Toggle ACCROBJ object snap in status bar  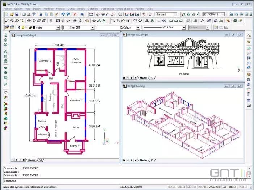(215, 187)
